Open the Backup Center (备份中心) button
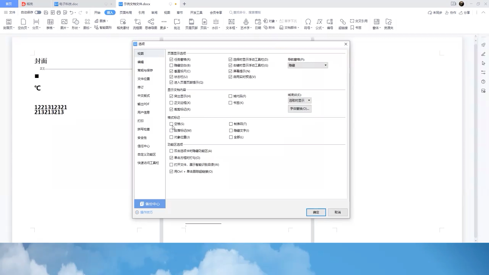The height and width of the screenshot is (275, 489). tap(150, 204)
